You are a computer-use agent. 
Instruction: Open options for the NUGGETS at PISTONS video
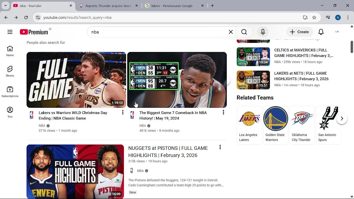[220, 148]
